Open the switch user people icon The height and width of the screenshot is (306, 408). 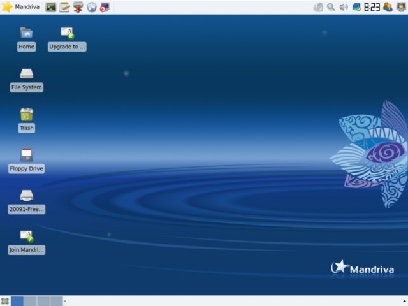388,7
